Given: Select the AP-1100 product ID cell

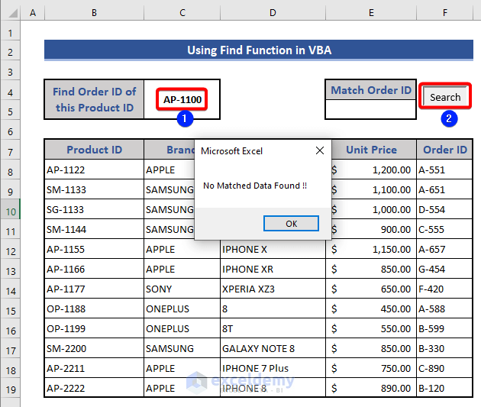Looking at the screenshot, I should [182, 99].
